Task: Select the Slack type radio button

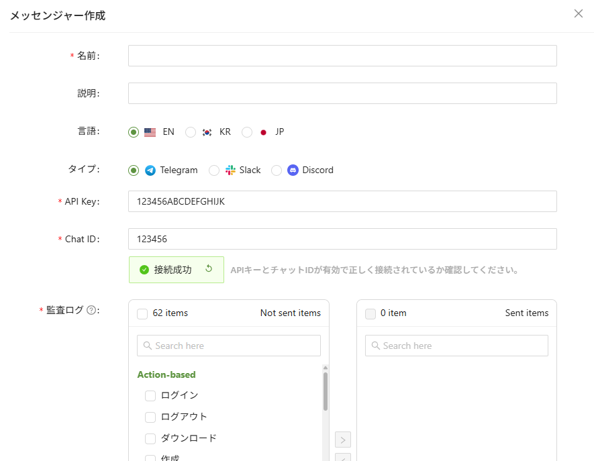Action: pos(214,170)
